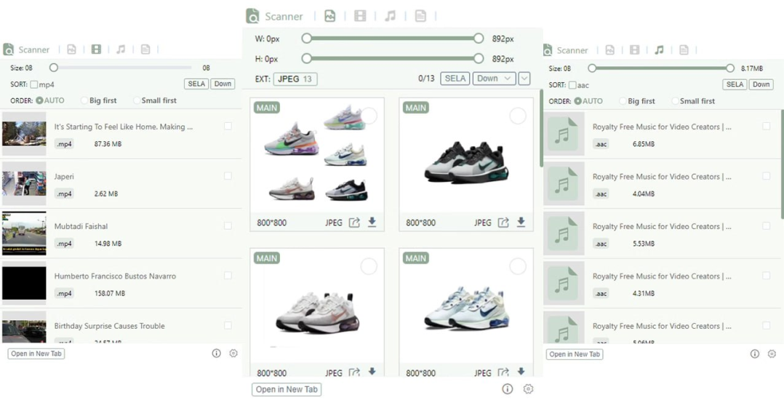Check the Mubtadi Faishal video checkbox
This screenshot has height=403, width=784.
coord(228,226)
